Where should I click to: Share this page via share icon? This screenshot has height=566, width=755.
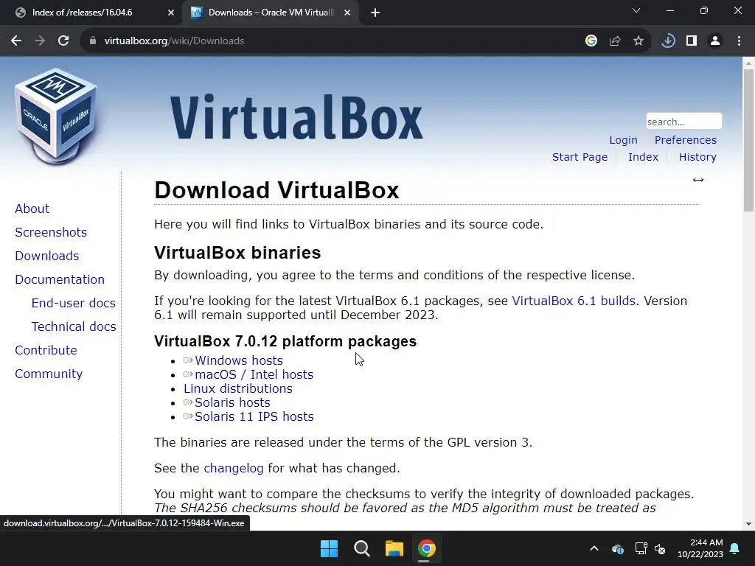(x=615, y=41)
